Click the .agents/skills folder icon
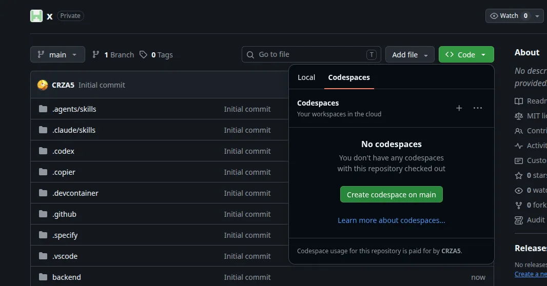547x286 pixels. pos(43,109)
